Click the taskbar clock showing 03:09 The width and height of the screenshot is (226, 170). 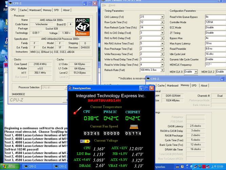point(217,167)
